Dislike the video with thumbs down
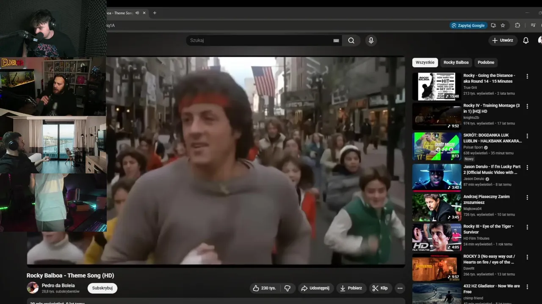 [x=288, y=288]
